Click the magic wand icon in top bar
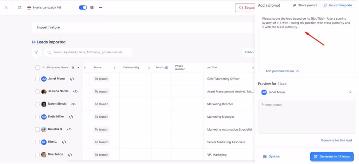Image resolution: width=359 pixels, height=164 pixels. 20,7
